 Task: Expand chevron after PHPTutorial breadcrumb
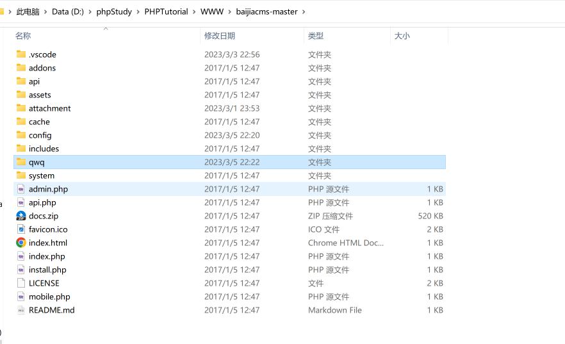[x=194, y=12]
